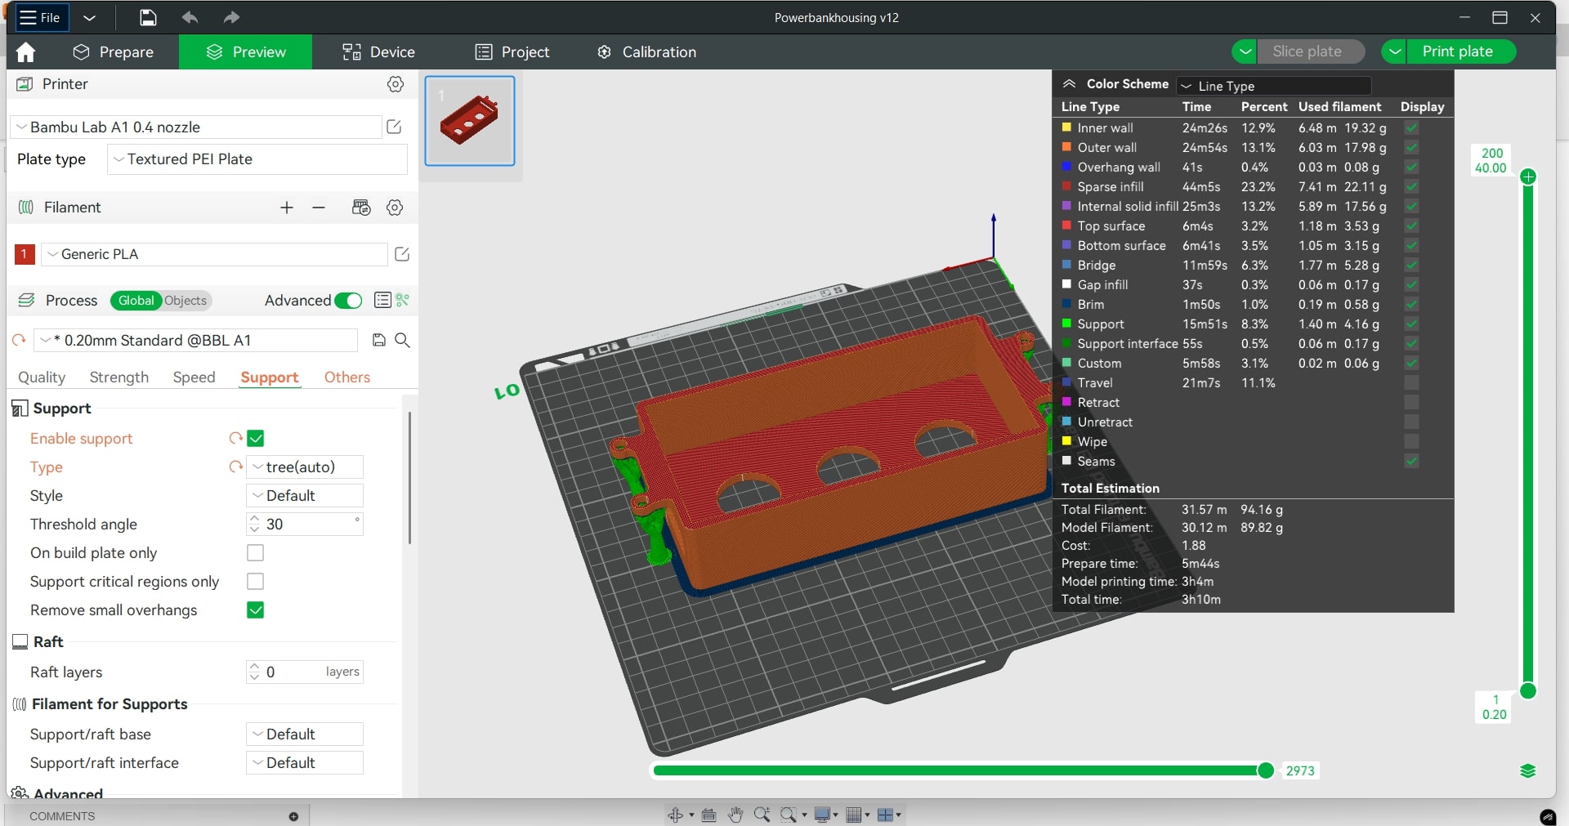The height and width of the screenshot is (826, 1569).
Task: Open the AMS filament sync icon
Action: [361, 208]
